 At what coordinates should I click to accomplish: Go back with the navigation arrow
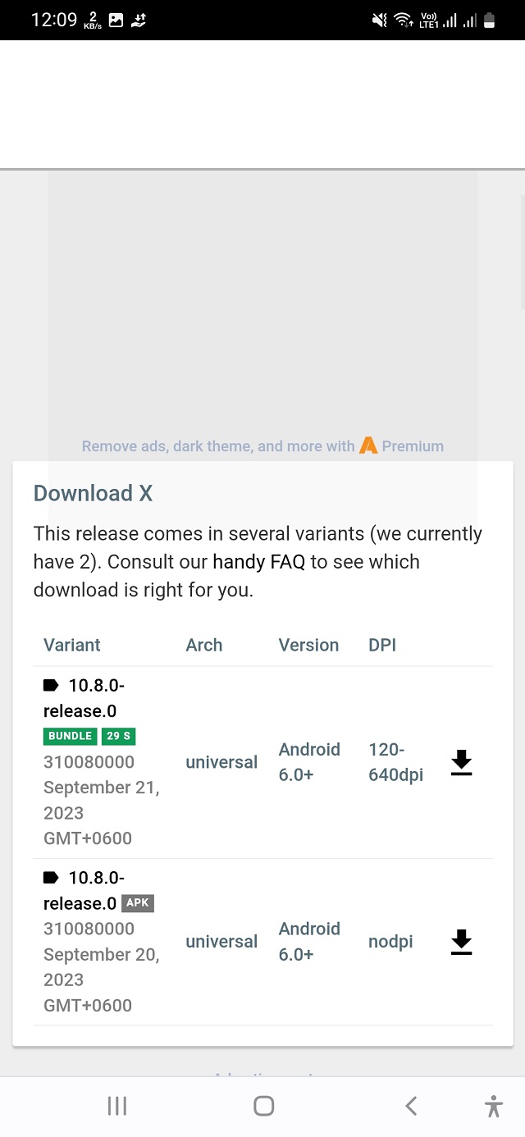411,1106
